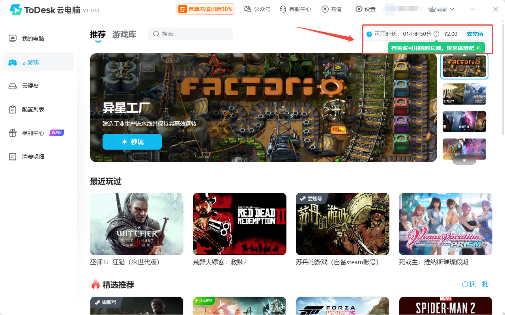Click 巫师3：狂猎（次世代版）title

tap(125, 262)
